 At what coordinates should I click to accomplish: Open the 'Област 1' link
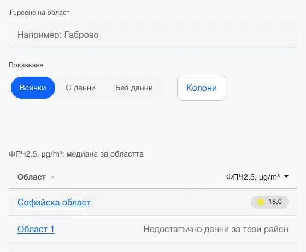[x=36, y=229]
